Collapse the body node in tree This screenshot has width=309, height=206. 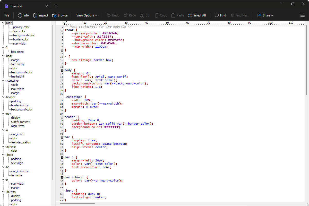pos(3,56)
